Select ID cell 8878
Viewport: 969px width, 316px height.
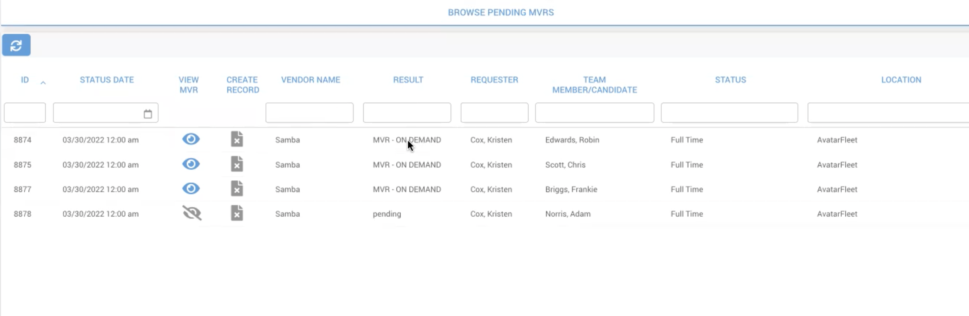[22, 214]
